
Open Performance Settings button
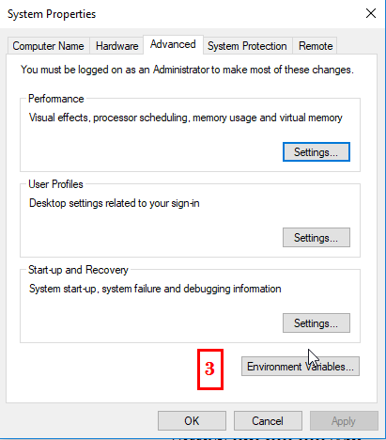pyautogui.click(x=317, y=152)
